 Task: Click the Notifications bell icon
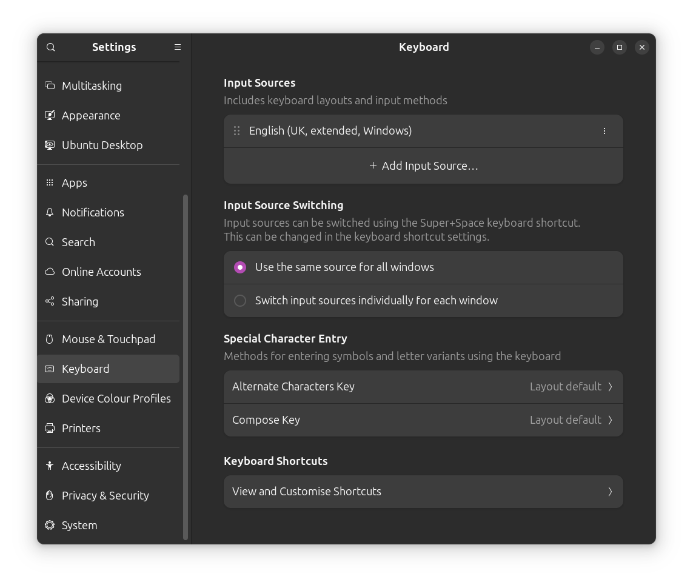tap(50, 212)
